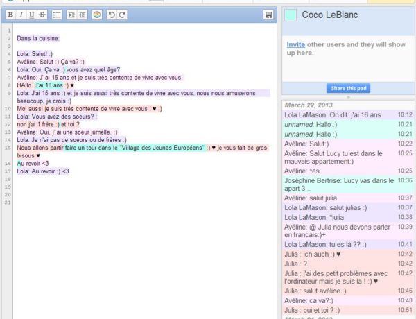Save a pad revision using disk icon
This screenshot has height=319, width=416.
click(x=268, y=15)
